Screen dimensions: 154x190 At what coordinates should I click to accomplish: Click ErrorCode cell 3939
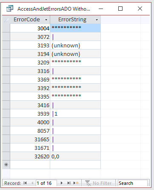[x=30, y=114]
